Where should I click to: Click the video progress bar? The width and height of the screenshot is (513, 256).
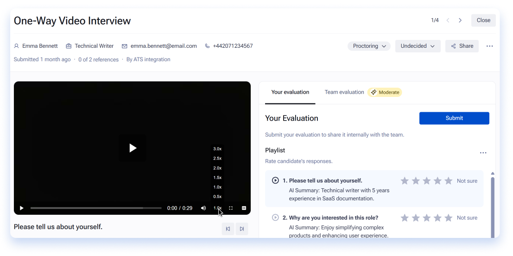(x=96, y=208)
